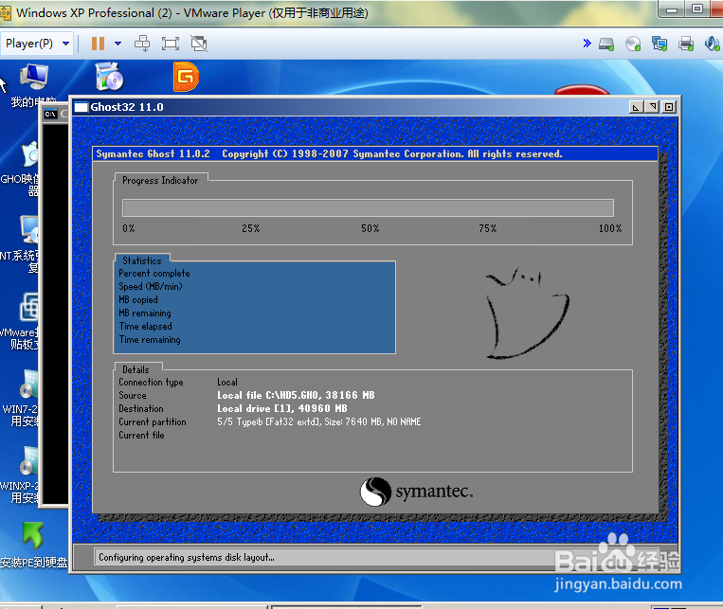
Task: Toggle Unity mode icon
Action: (199, 44)
